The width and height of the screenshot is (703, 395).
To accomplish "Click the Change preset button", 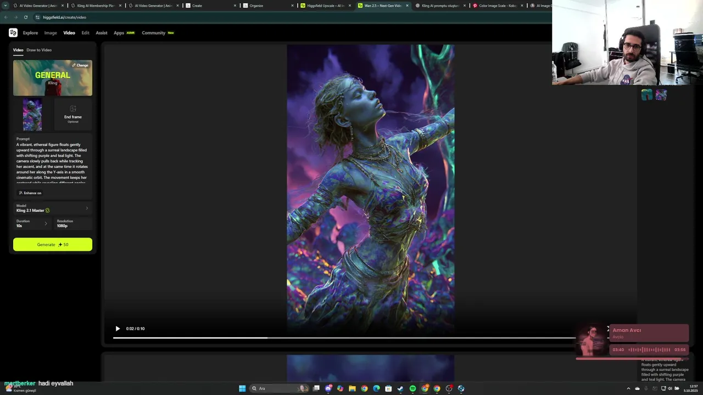I will coord(80,65).
